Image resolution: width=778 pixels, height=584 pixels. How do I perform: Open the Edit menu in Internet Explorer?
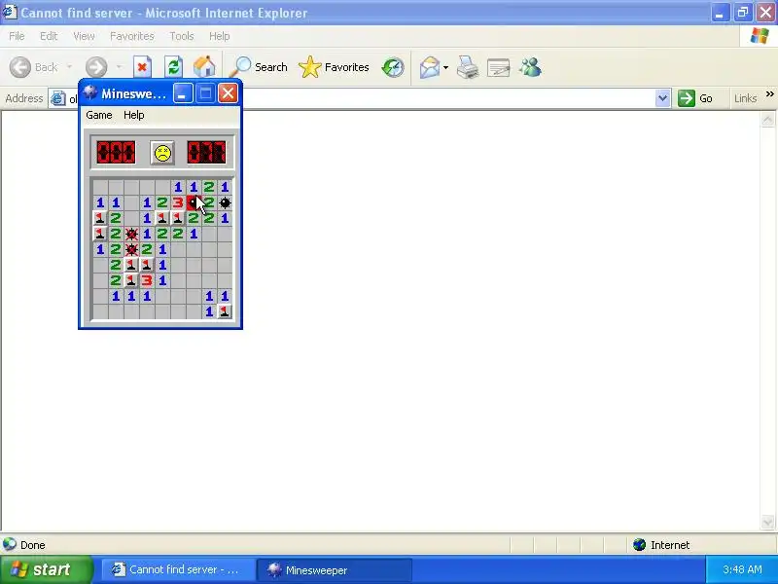(49, 36)
